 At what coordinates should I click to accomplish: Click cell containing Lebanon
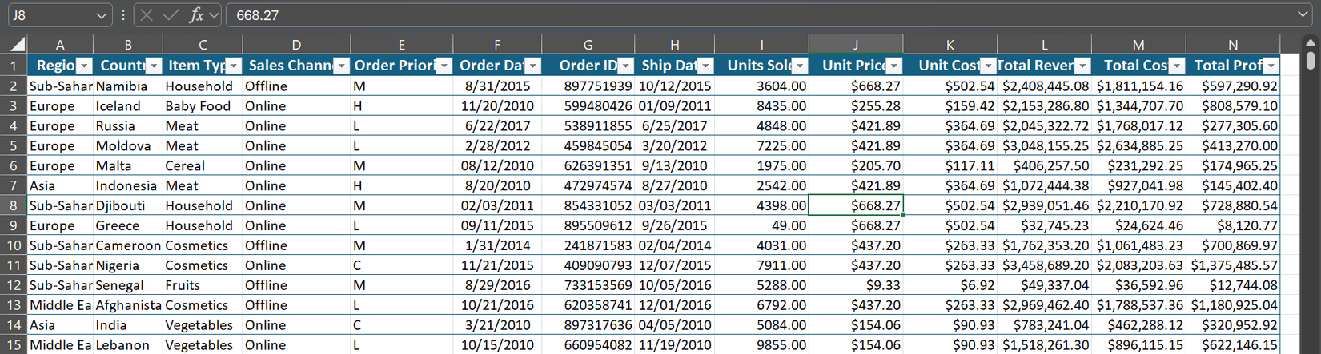pos(128,345)
